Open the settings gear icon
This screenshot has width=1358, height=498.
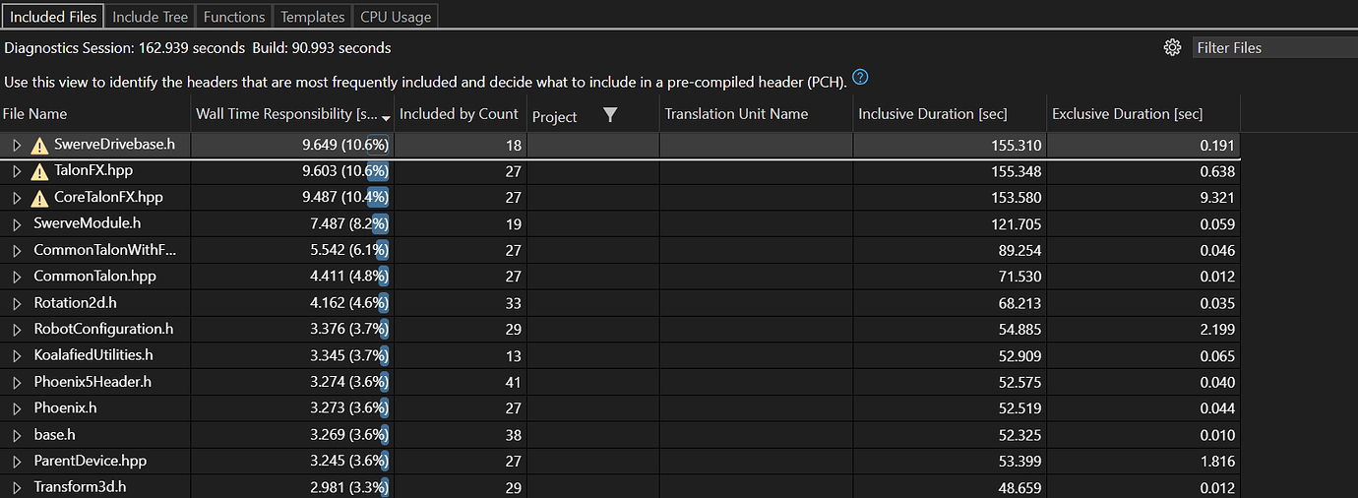coord(1171,47)
